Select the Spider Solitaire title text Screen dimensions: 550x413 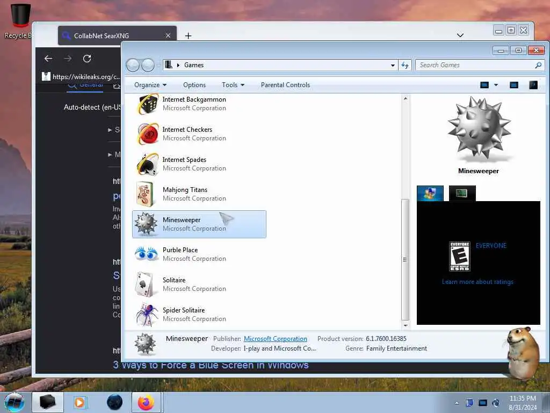tap(184, 310)
